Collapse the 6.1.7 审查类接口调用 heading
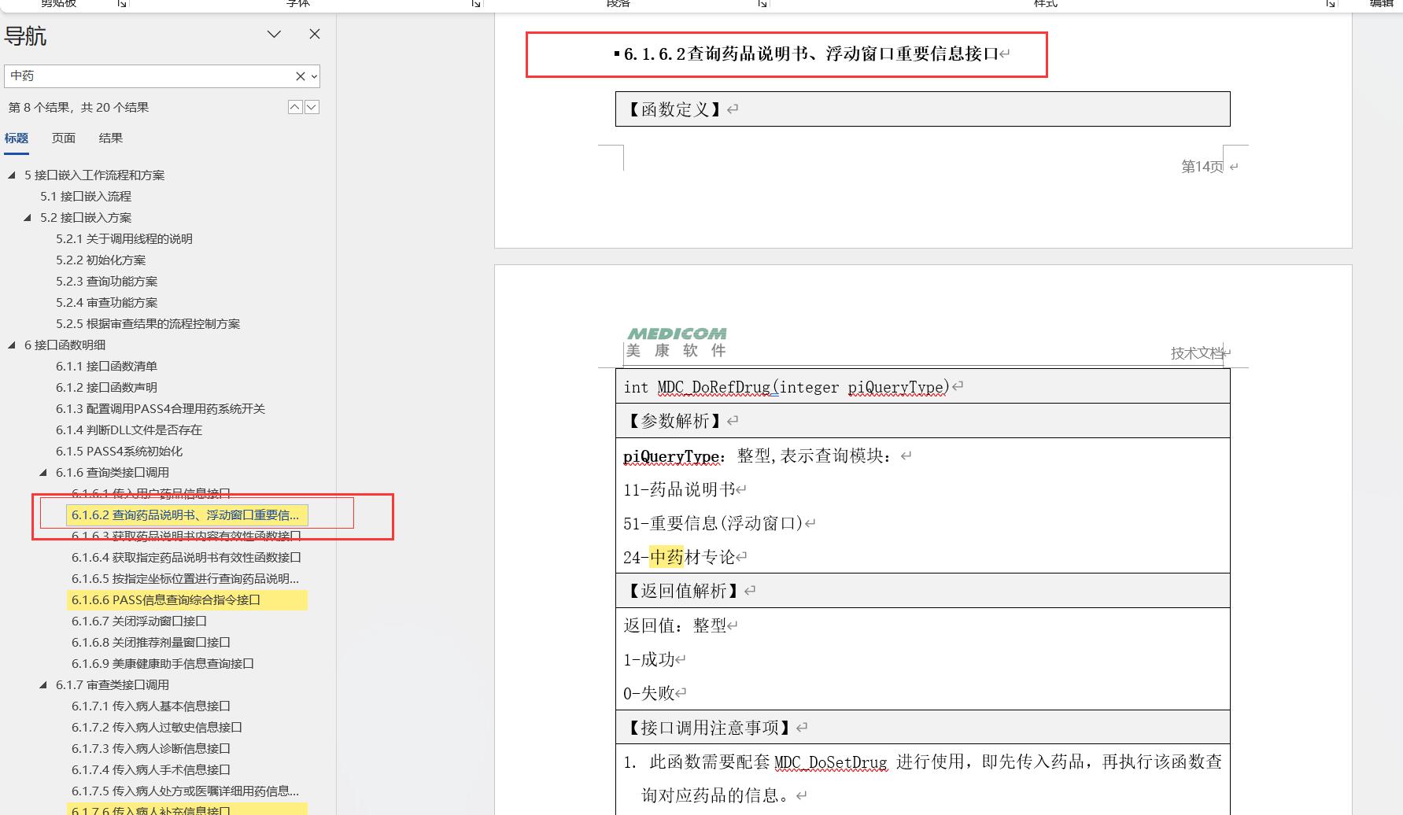This screenshot has width=1403, height=815. pos(43,685)
